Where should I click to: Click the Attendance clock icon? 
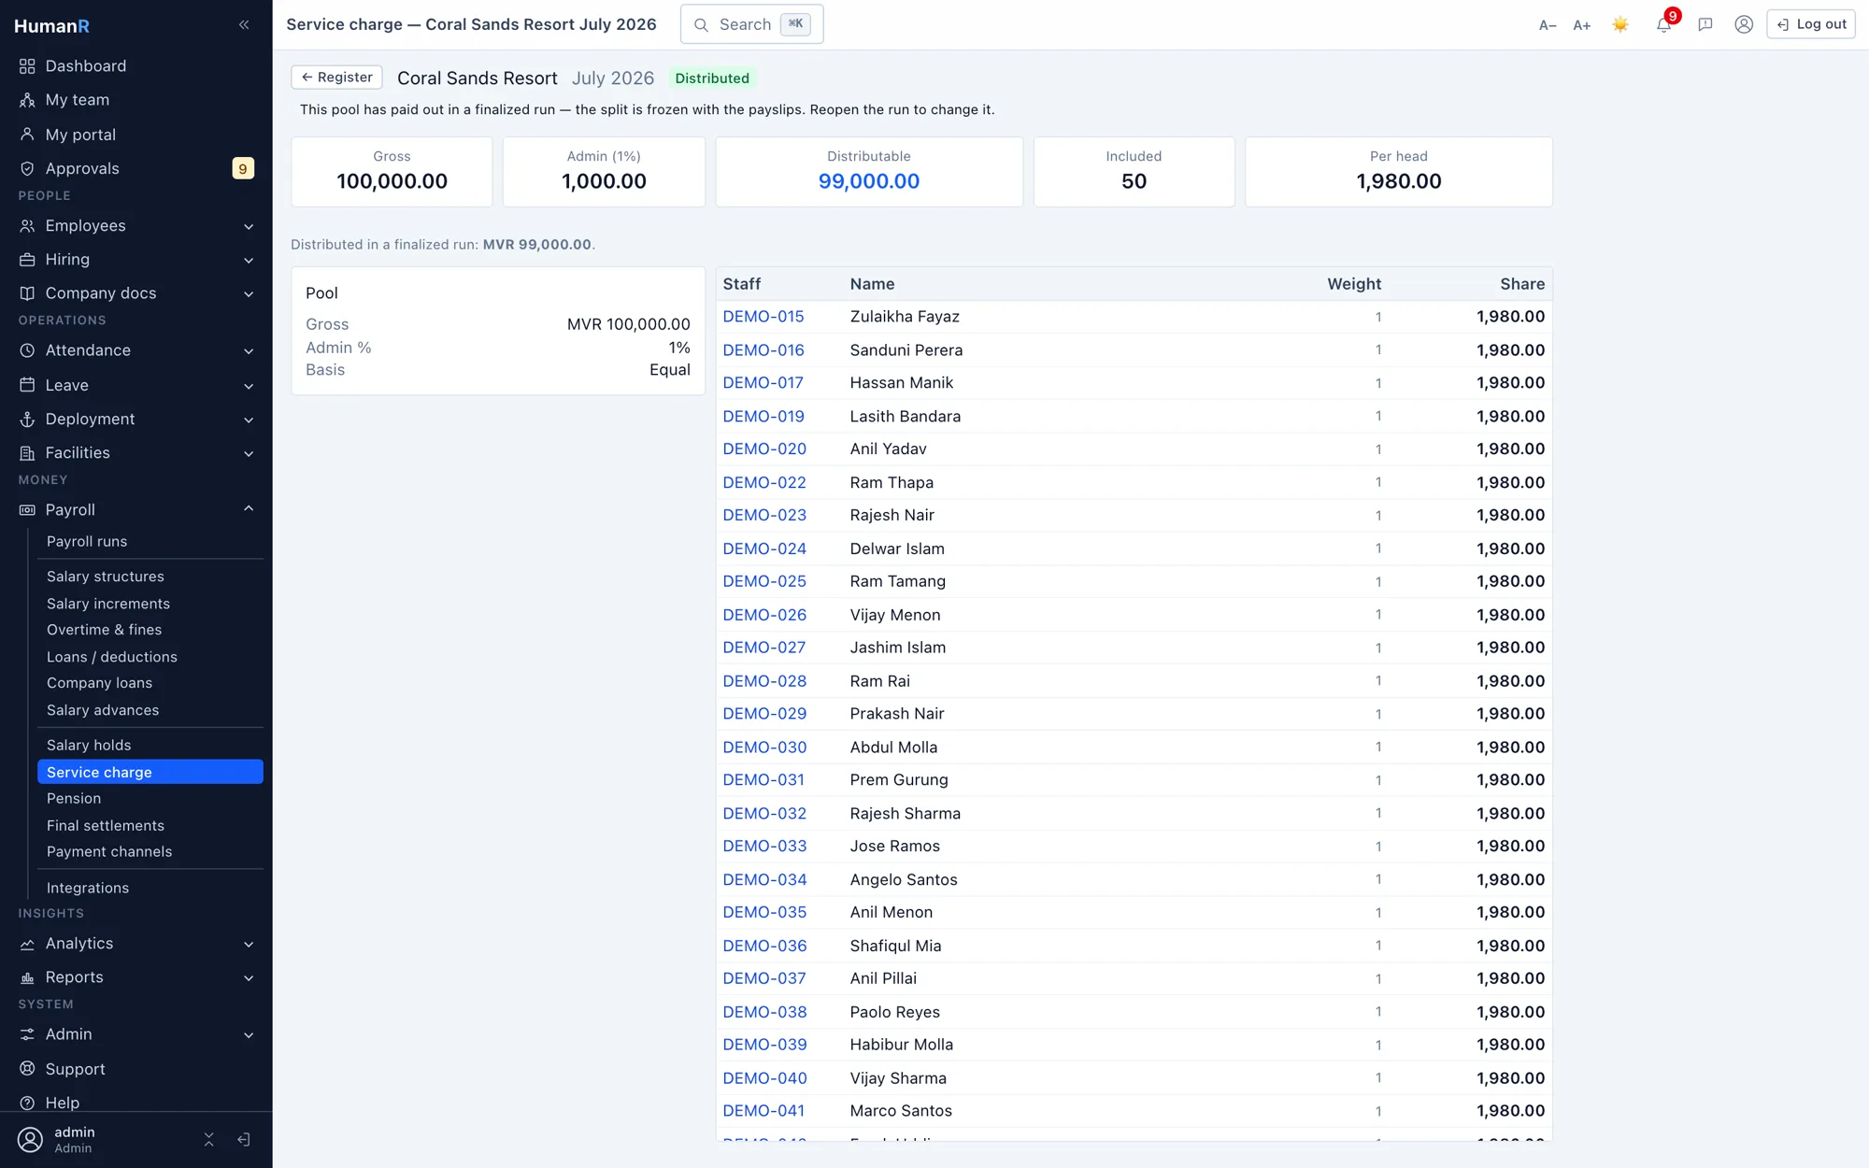pos(27,350)
